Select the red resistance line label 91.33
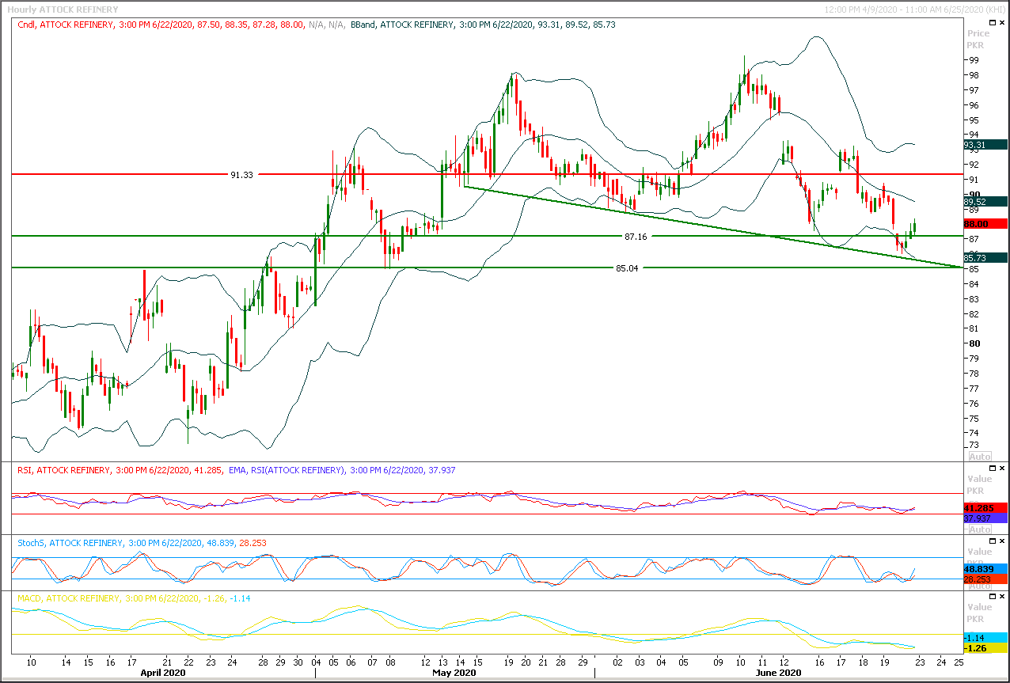This screenshot has width=1010, height=683. 241,175
